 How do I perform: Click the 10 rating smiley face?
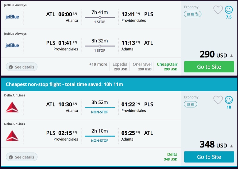click(229, 100)
